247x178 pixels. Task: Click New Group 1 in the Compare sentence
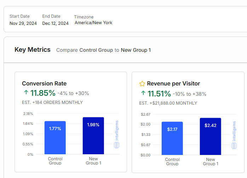(x=136, y=50)
